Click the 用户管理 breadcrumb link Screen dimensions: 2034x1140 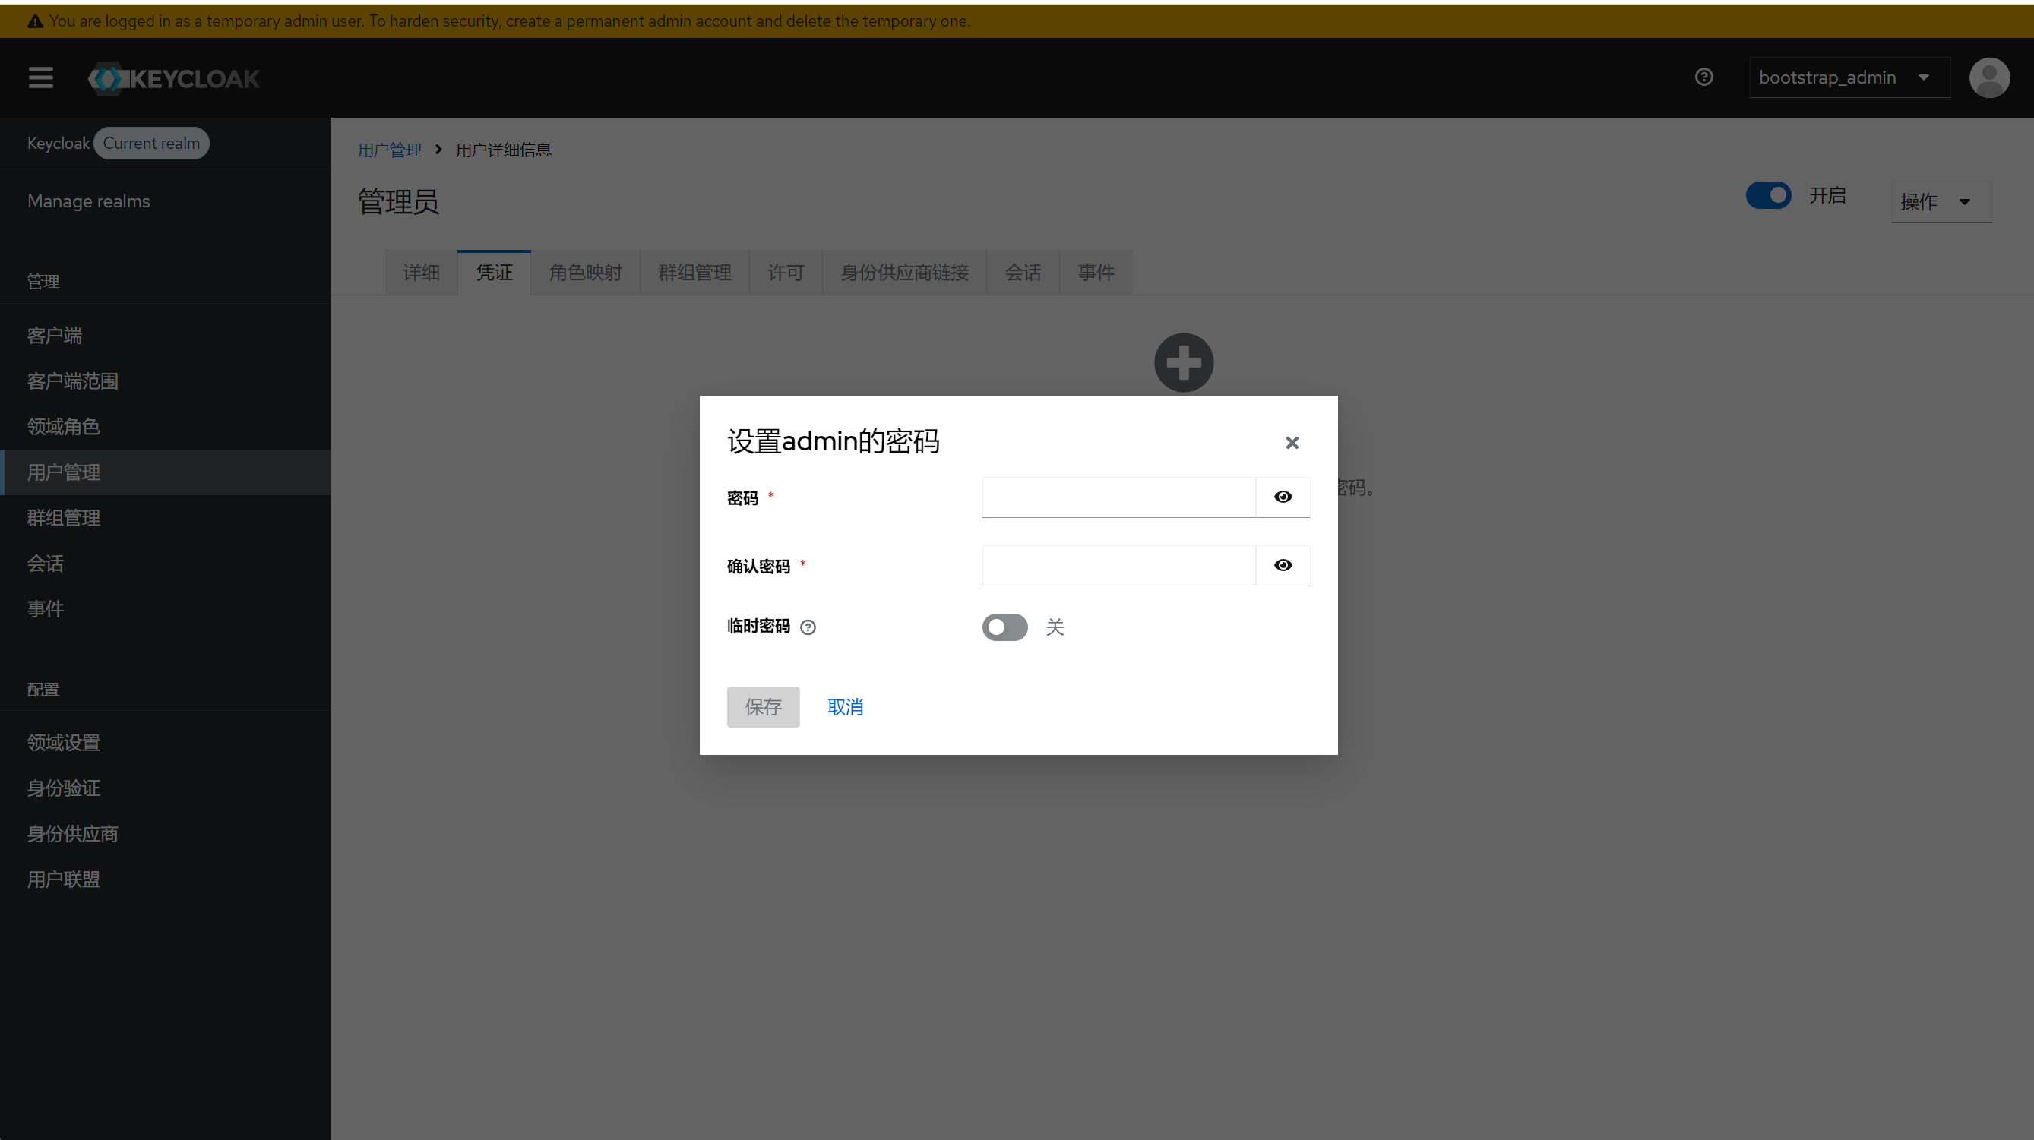tap(389, 150)
